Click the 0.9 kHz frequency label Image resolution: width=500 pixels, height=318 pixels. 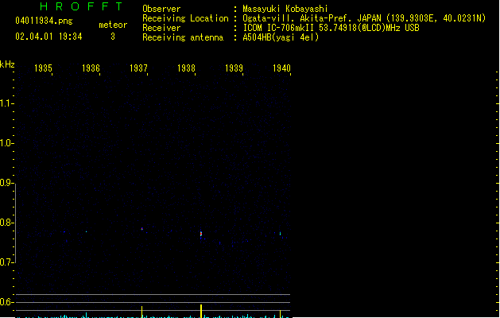pyautogui.click(x=6, y=183)
